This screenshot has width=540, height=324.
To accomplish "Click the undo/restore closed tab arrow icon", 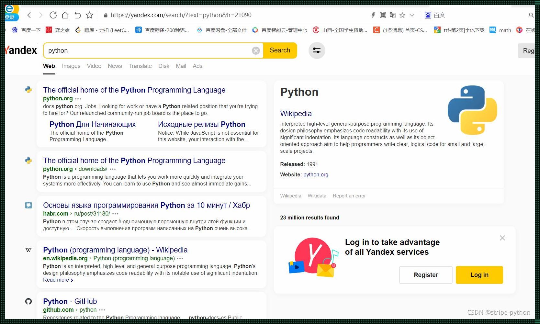I will coord(77,15).
